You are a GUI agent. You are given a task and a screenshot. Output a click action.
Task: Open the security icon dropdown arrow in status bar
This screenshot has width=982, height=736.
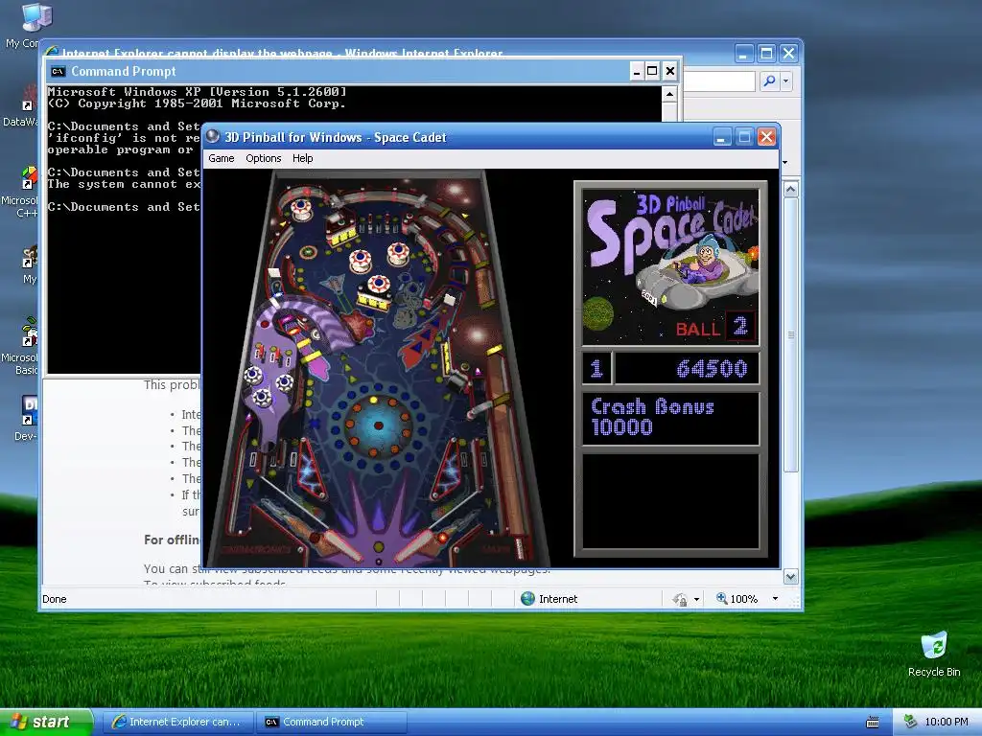click(696, 600)
